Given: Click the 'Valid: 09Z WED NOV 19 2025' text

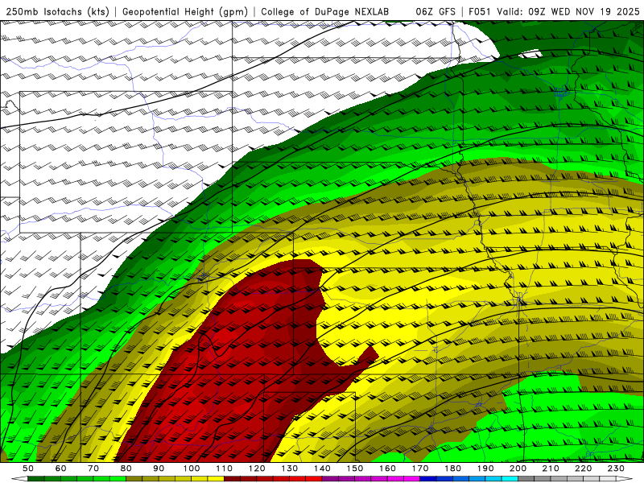Looking at the screenshot, I should click(x=568, y=11).
